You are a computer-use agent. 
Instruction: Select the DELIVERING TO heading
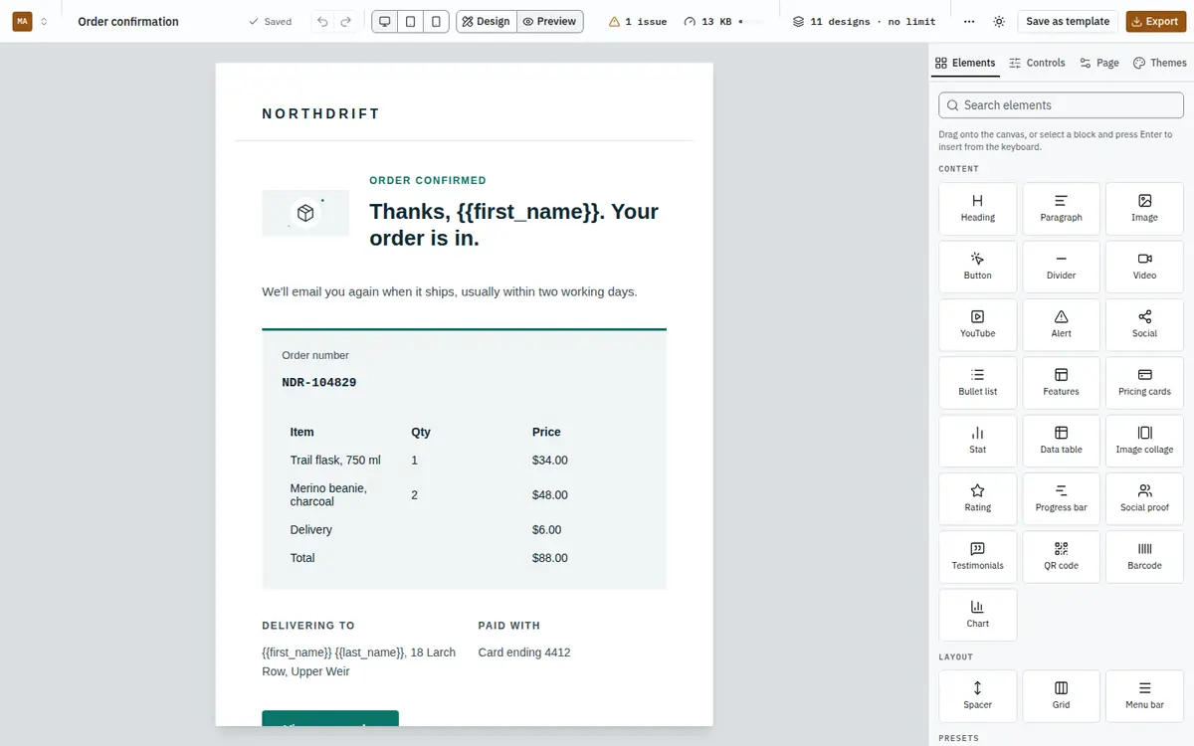click(308, 626)
